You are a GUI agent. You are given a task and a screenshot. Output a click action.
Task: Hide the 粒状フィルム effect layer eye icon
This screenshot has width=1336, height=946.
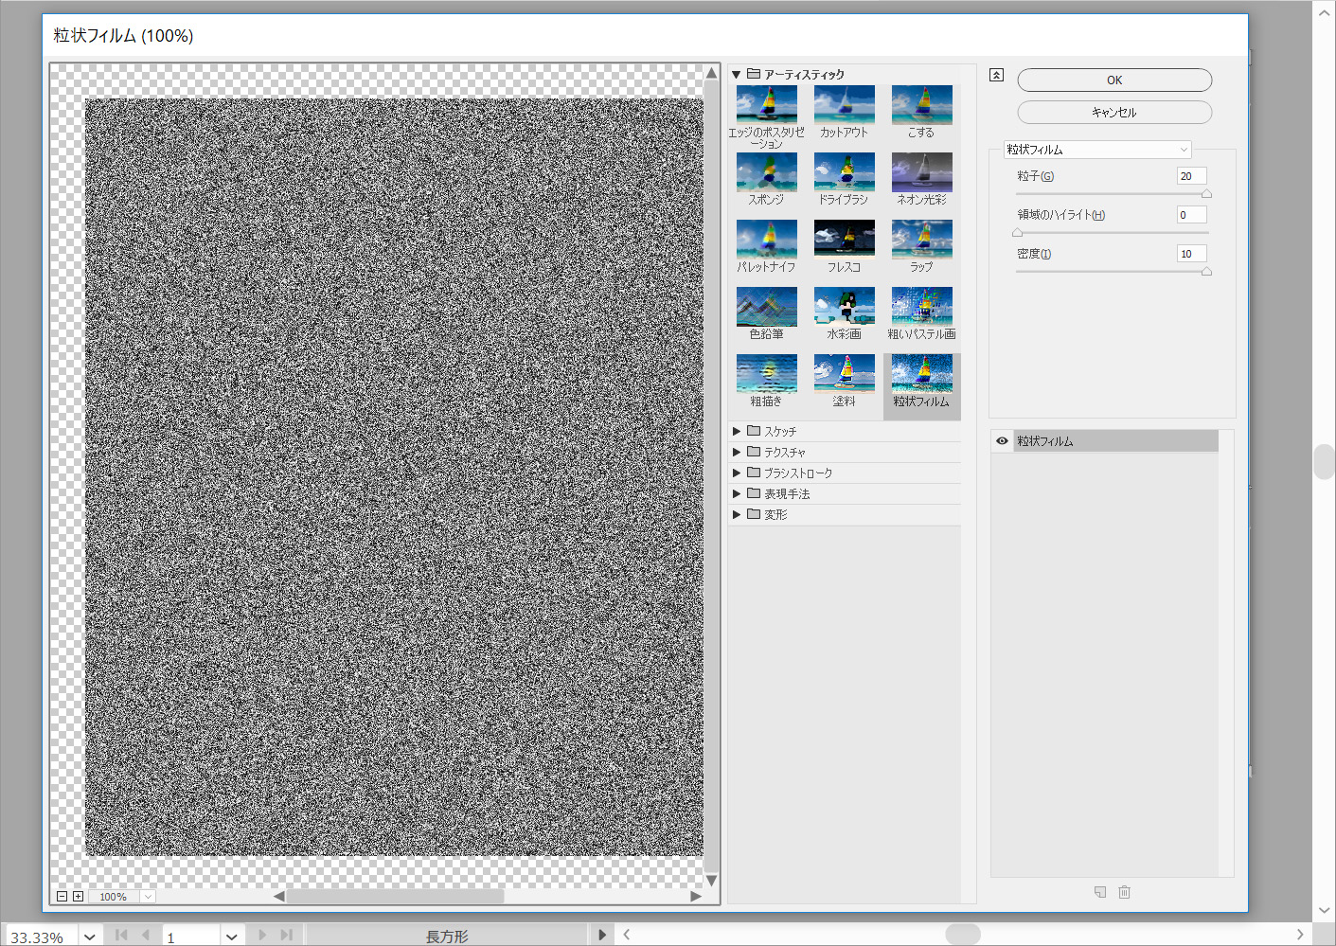pyautogui.click(x=1002, y=441)
